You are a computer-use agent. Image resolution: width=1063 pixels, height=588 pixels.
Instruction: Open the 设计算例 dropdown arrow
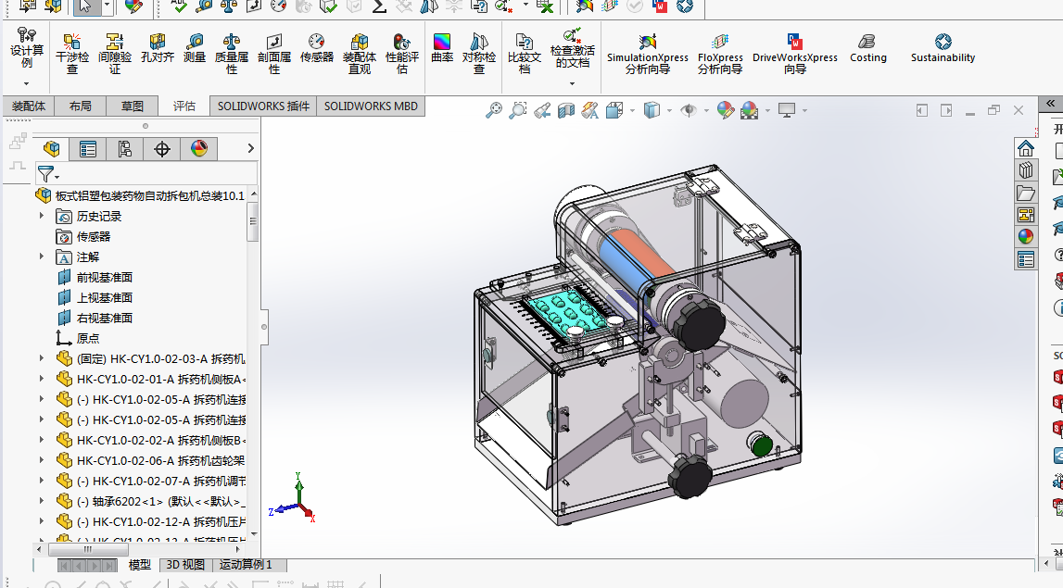click(27, 83)
